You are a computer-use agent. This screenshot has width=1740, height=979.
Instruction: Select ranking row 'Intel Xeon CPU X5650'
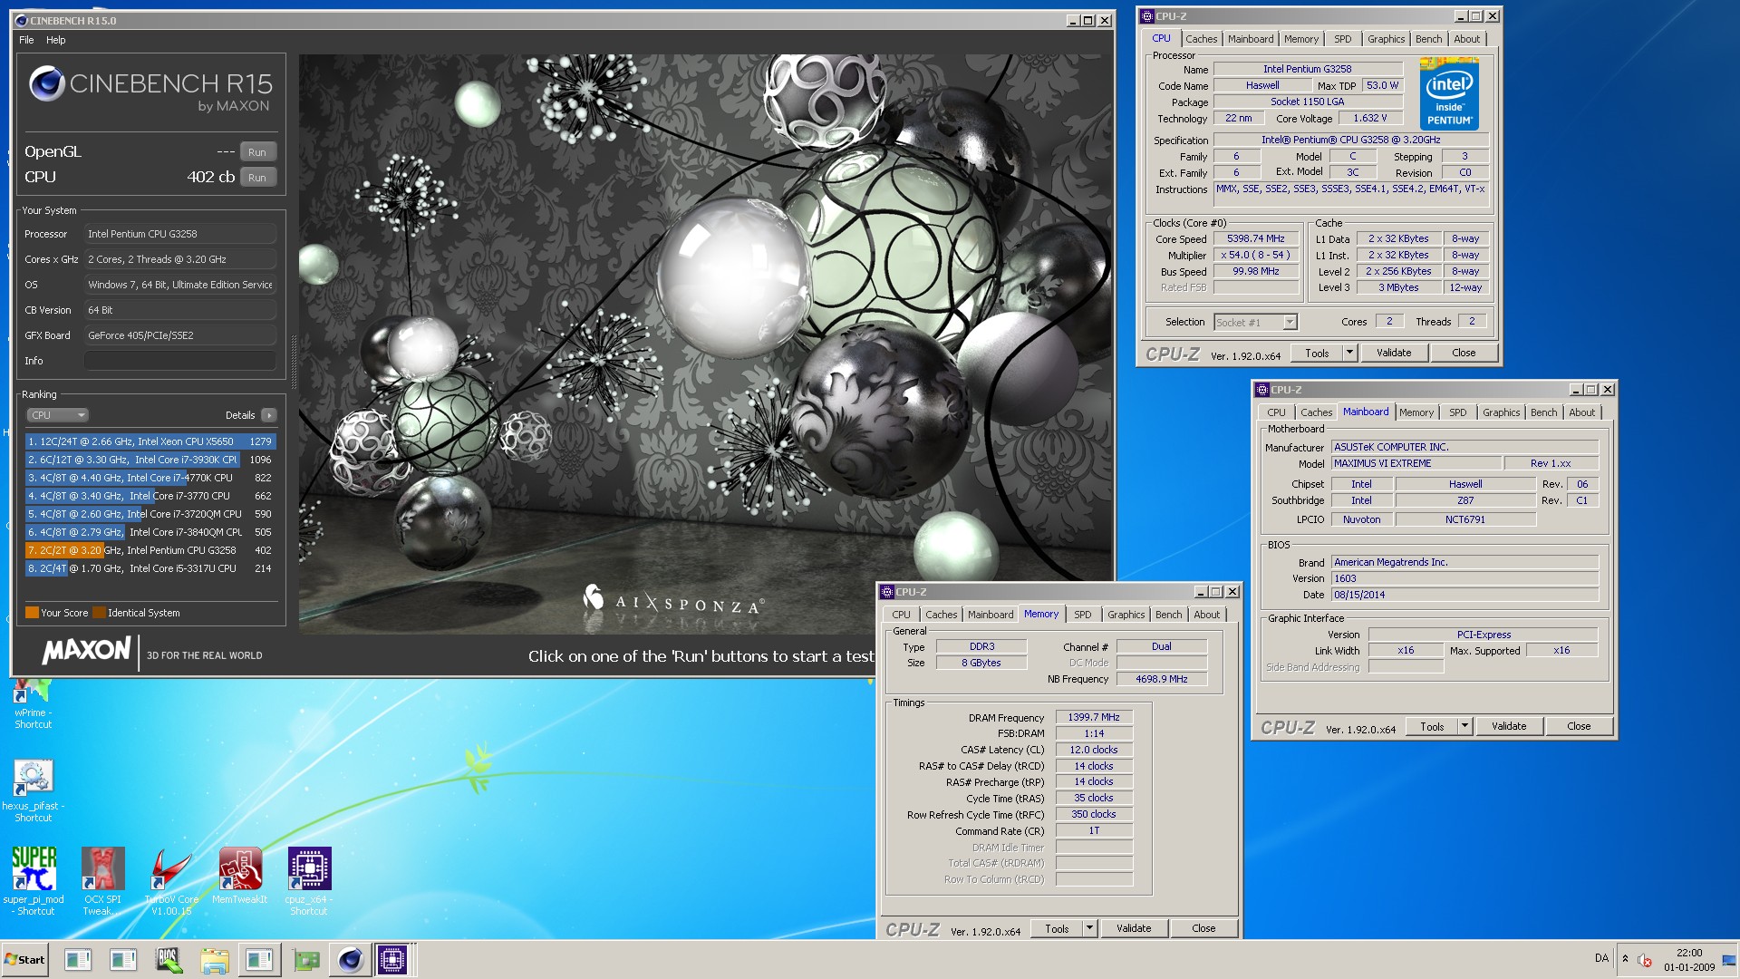click(x=150, y=441)
